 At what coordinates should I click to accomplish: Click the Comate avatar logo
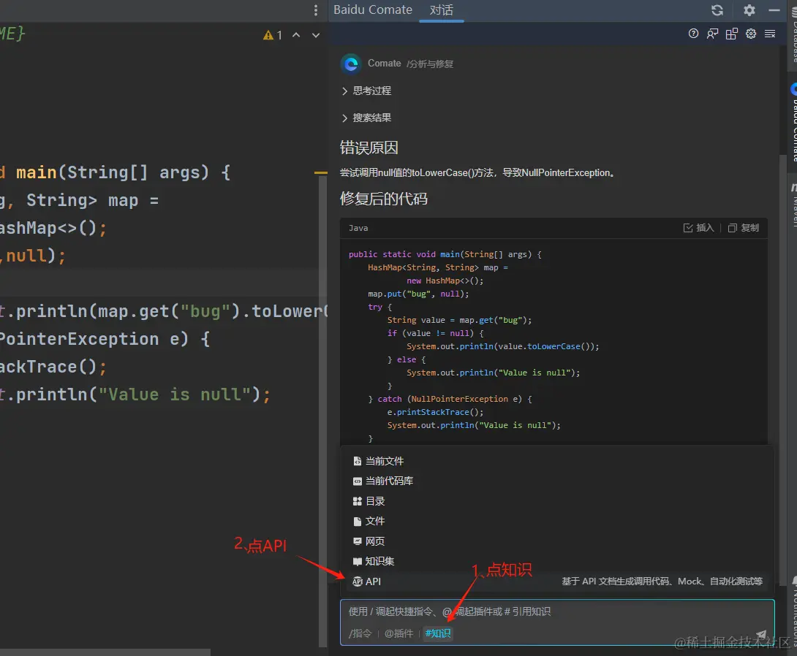pos(351,64)
